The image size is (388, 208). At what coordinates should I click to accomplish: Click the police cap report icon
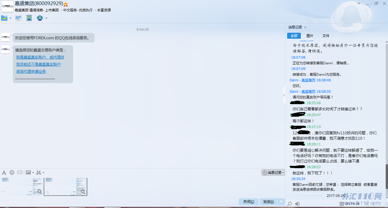tap(40, 18)
